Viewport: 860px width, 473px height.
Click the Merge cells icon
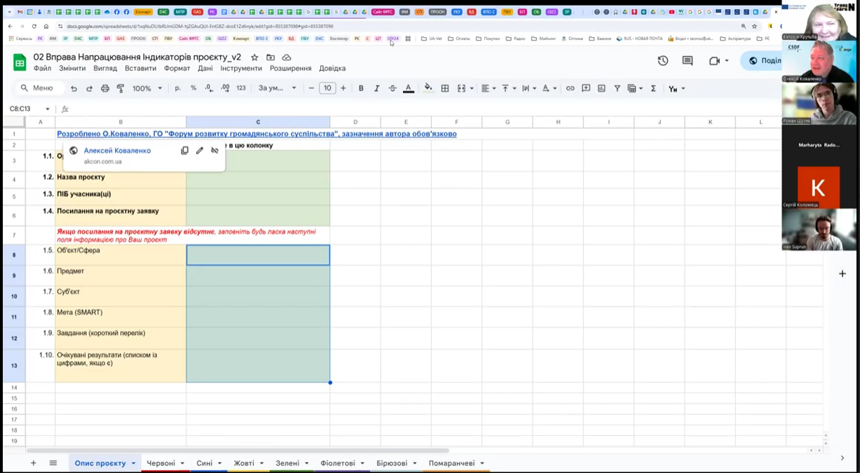461,88
